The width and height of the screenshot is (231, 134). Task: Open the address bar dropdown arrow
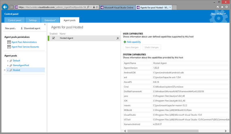coord(91,7)
